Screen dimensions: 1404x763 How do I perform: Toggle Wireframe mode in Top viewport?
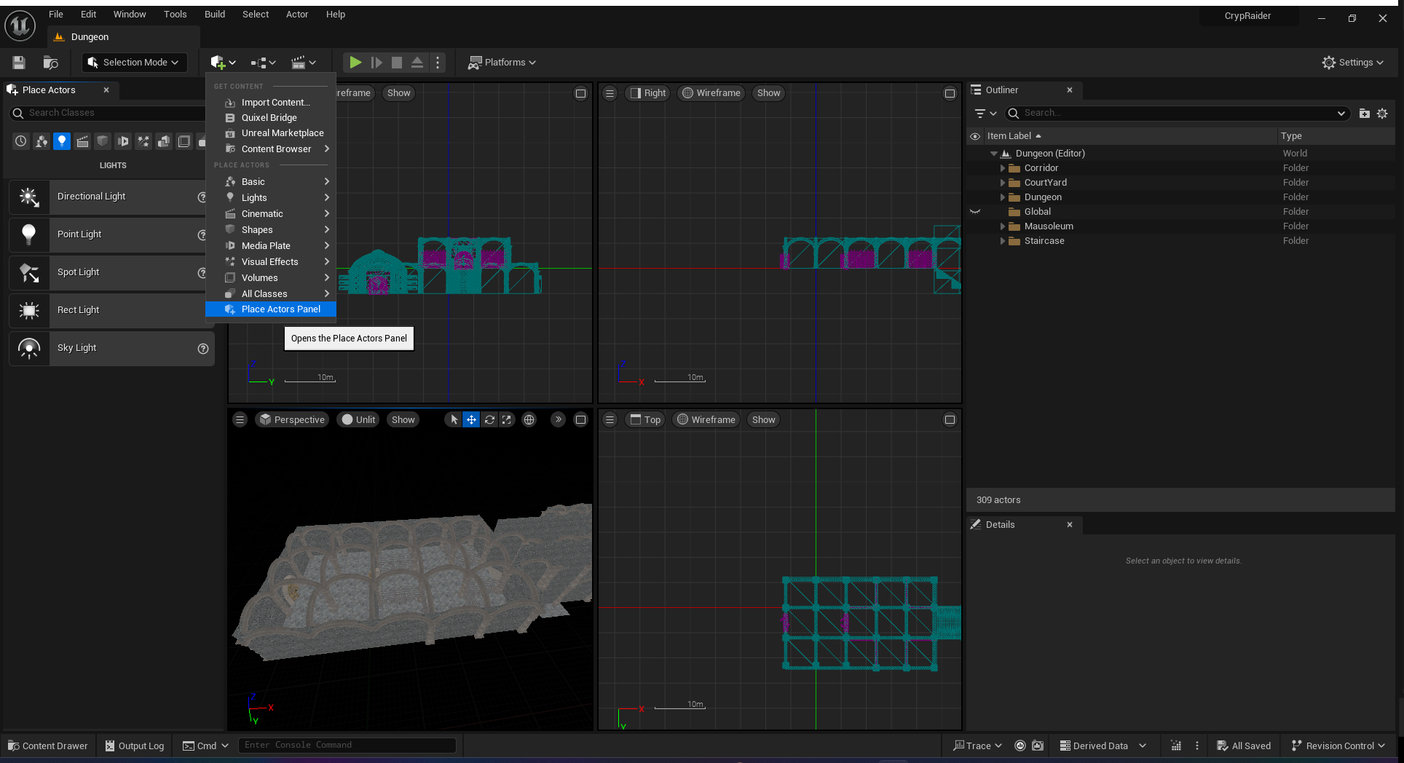pos(706,419)
